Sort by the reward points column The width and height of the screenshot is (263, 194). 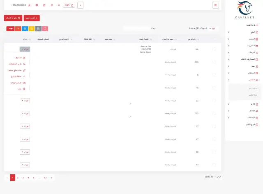(89, 39)
